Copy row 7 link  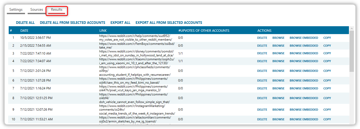click(x=327, y=88)
